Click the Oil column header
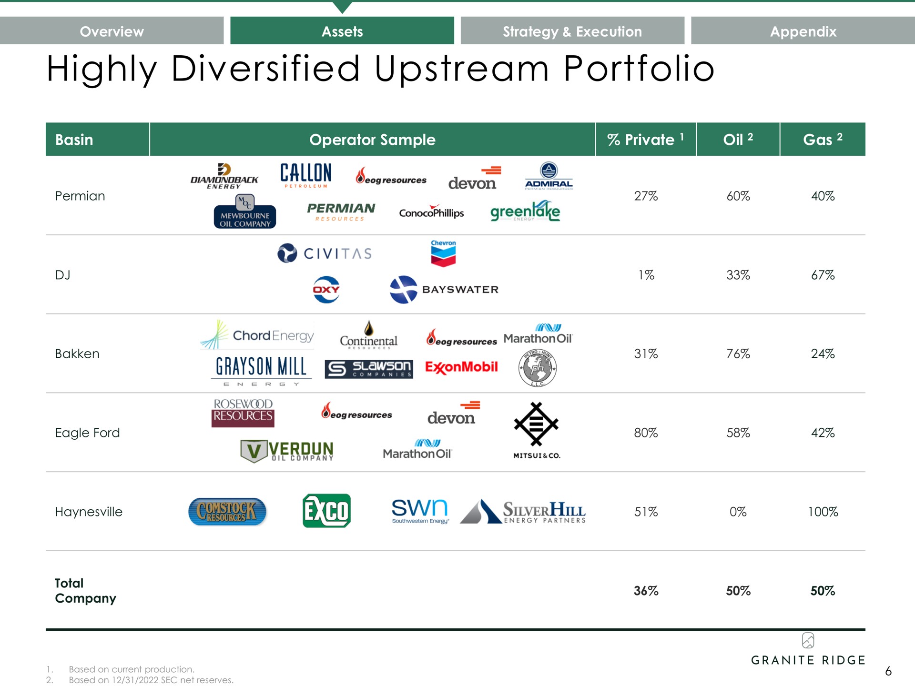915x686 pixels. tap(738, 139)
